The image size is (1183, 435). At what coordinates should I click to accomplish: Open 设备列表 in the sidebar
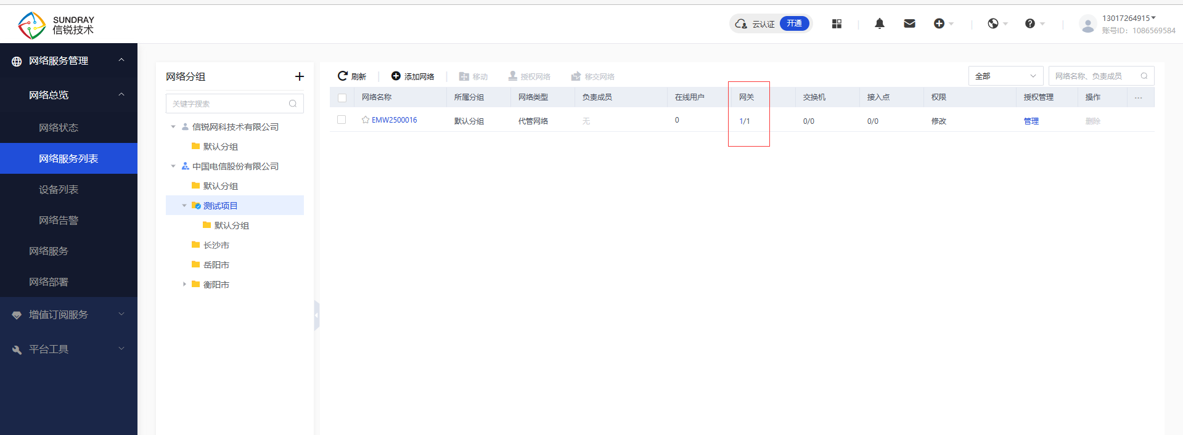pos(59,190)
